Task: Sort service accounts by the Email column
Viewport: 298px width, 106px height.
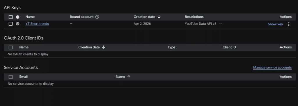Action: pyautogui.click(x=23, y=77)
